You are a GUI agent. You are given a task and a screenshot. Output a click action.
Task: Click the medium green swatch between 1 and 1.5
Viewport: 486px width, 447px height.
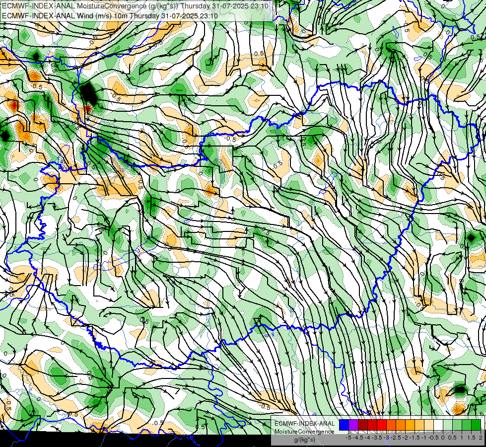(467, 425)
